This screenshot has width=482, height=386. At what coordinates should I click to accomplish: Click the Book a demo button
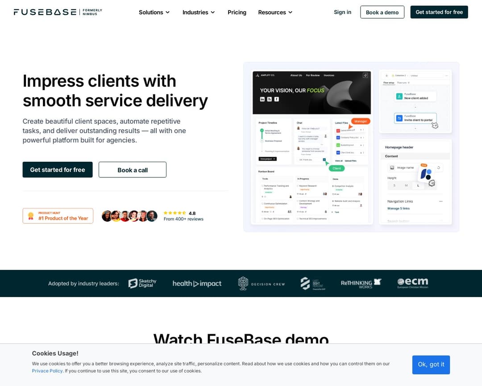(382, 12)
